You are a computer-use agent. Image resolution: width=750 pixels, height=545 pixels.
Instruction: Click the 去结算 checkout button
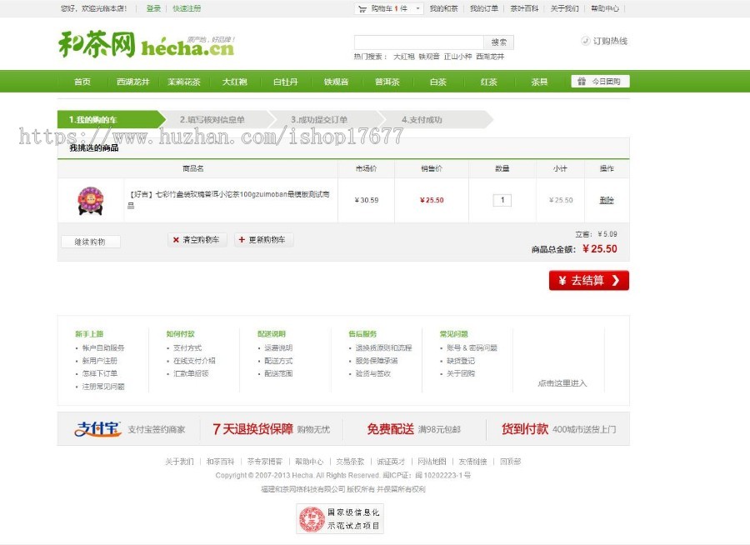tap(589, 280)
